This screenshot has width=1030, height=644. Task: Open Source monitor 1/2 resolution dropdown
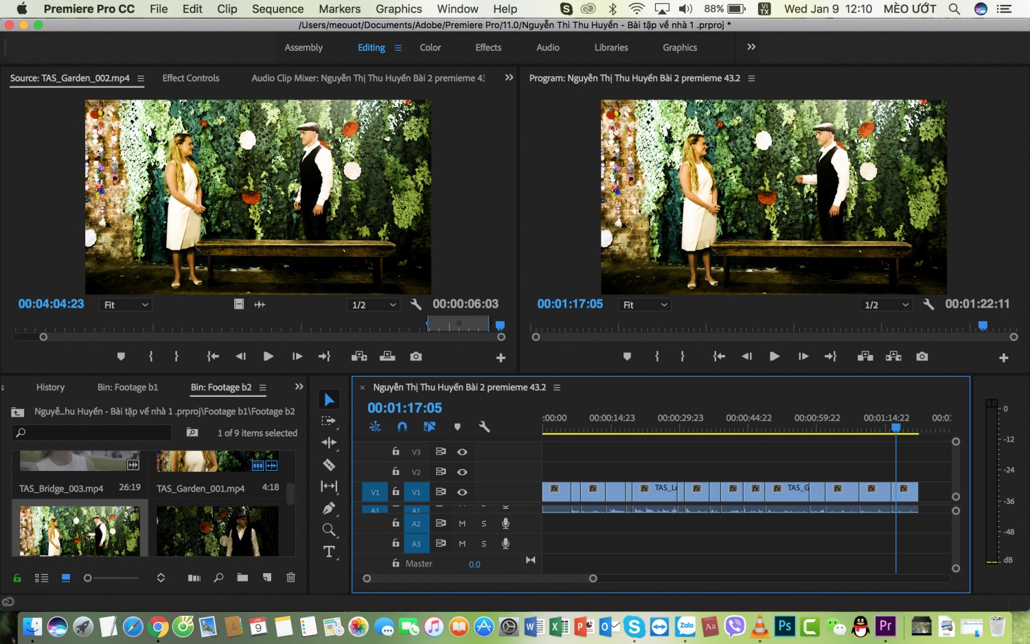pos(374,305)
